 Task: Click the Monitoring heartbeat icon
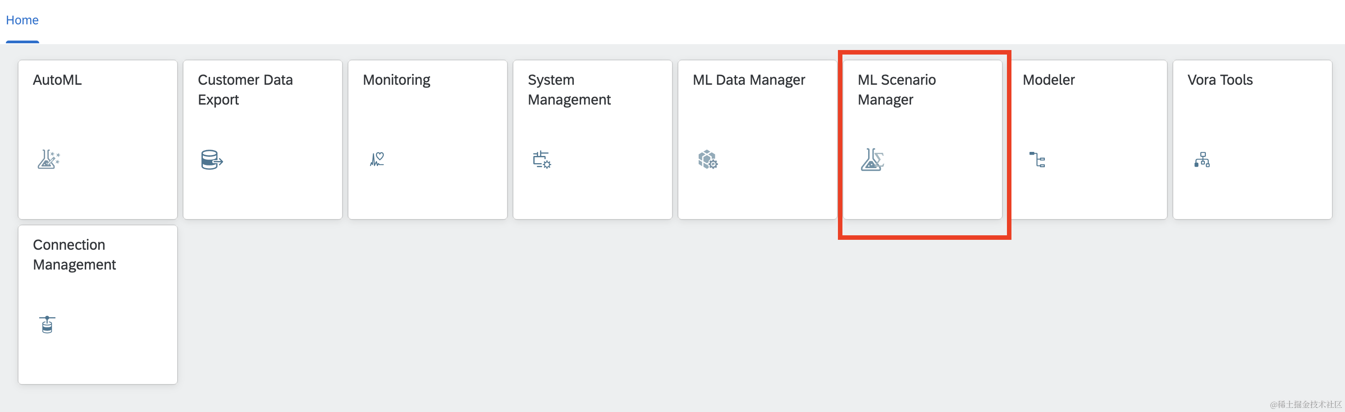click(377, 159)
